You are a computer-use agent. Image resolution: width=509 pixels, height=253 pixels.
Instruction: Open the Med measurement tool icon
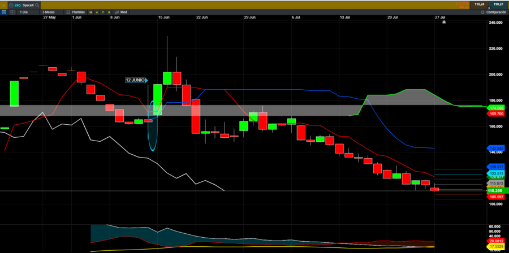point(117,12)
